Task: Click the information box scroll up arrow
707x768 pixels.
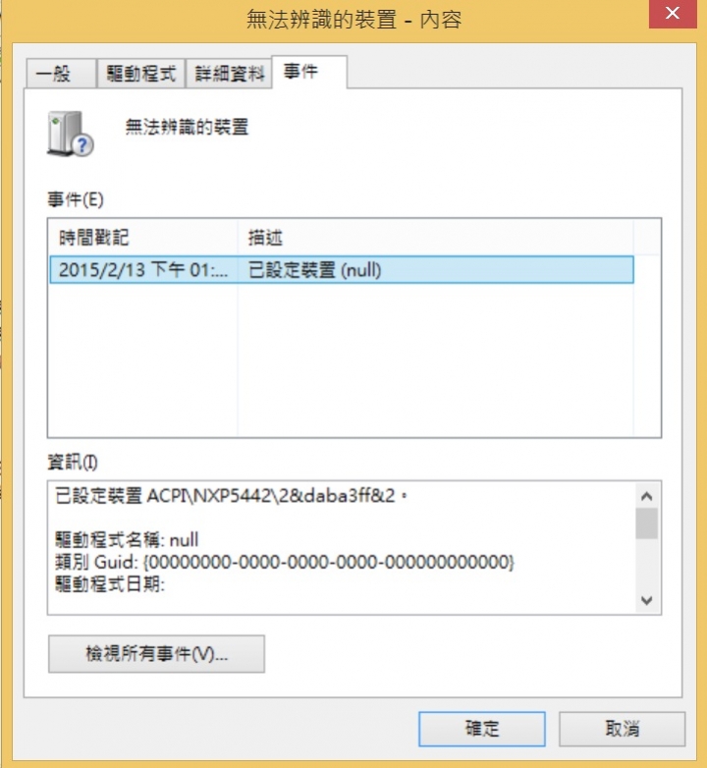Action: [x=646, y=496]
